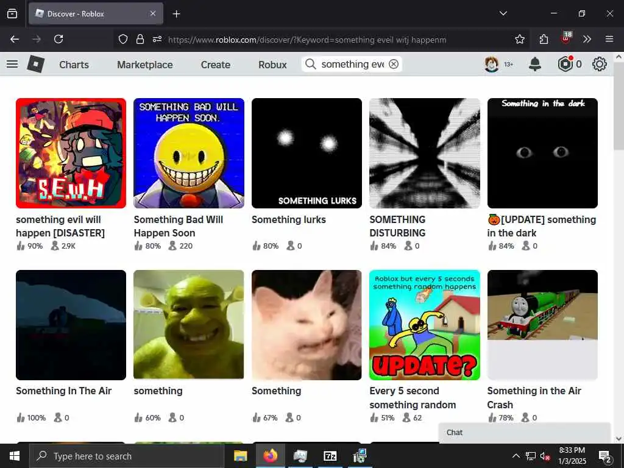
Task: Open the Charts tab
Action: [x=74, y=65]
